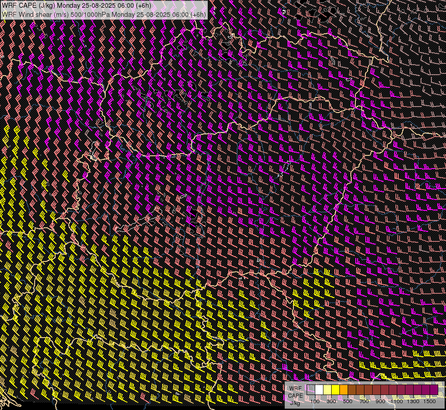Click the 'WRF Wind shear (m/s) 500/1000hPa' title line
This screenshot has height=410, width=446.
pyautogui.click(x=104, y=15)
